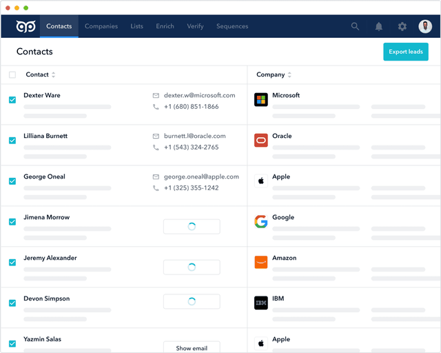The height and width of the screenshot is (353, 441).
Task: Click the Export leads button
Action: 406,52
